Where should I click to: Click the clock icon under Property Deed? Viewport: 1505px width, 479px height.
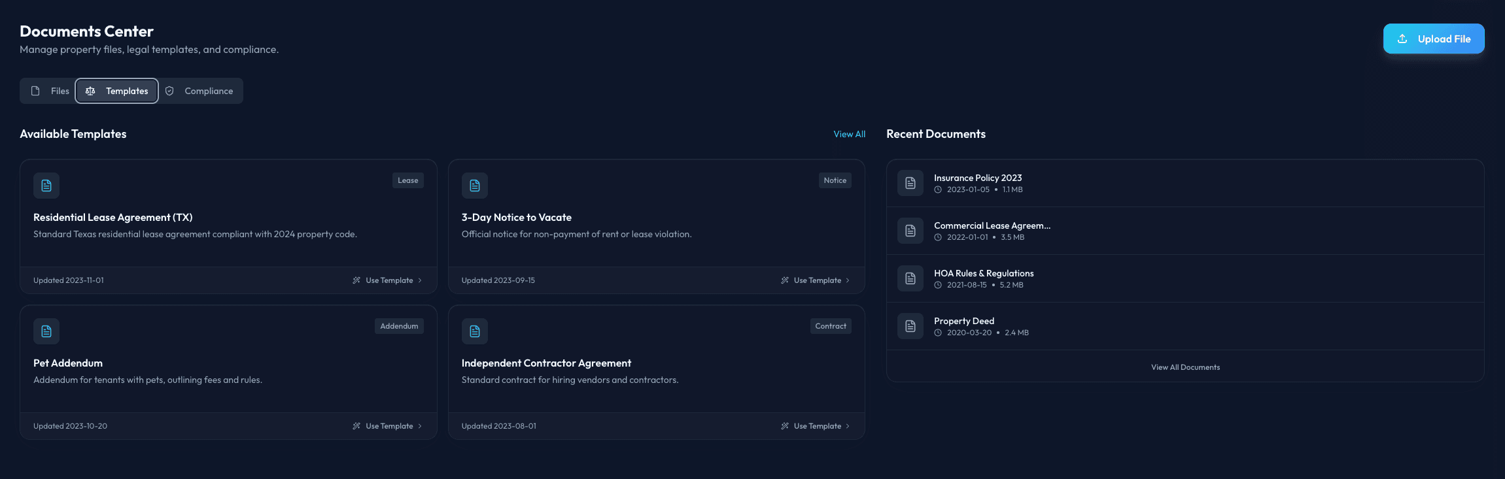click(938, 333)
